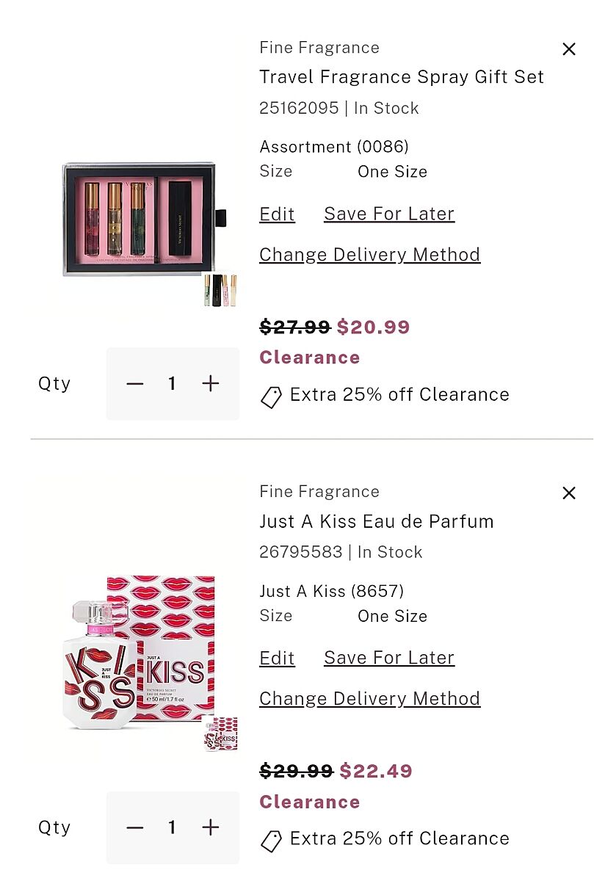The width and height of the screenshot is (594, 881).
Task: Change delivery method for Just A Kiss
Action: [x=369, y=699]
